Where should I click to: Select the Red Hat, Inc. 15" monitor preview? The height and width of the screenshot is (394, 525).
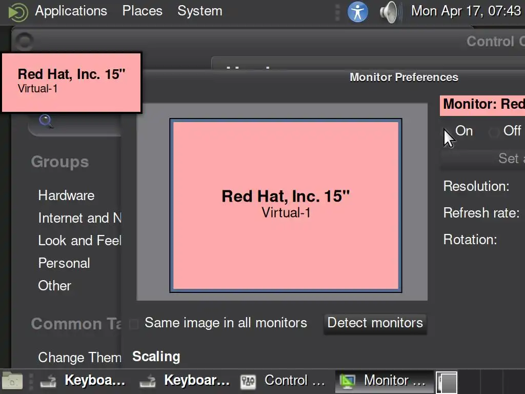[286, 205]
